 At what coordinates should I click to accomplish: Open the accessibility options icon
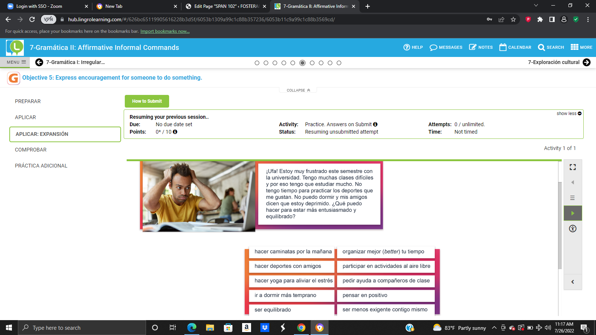coord(573,229)
